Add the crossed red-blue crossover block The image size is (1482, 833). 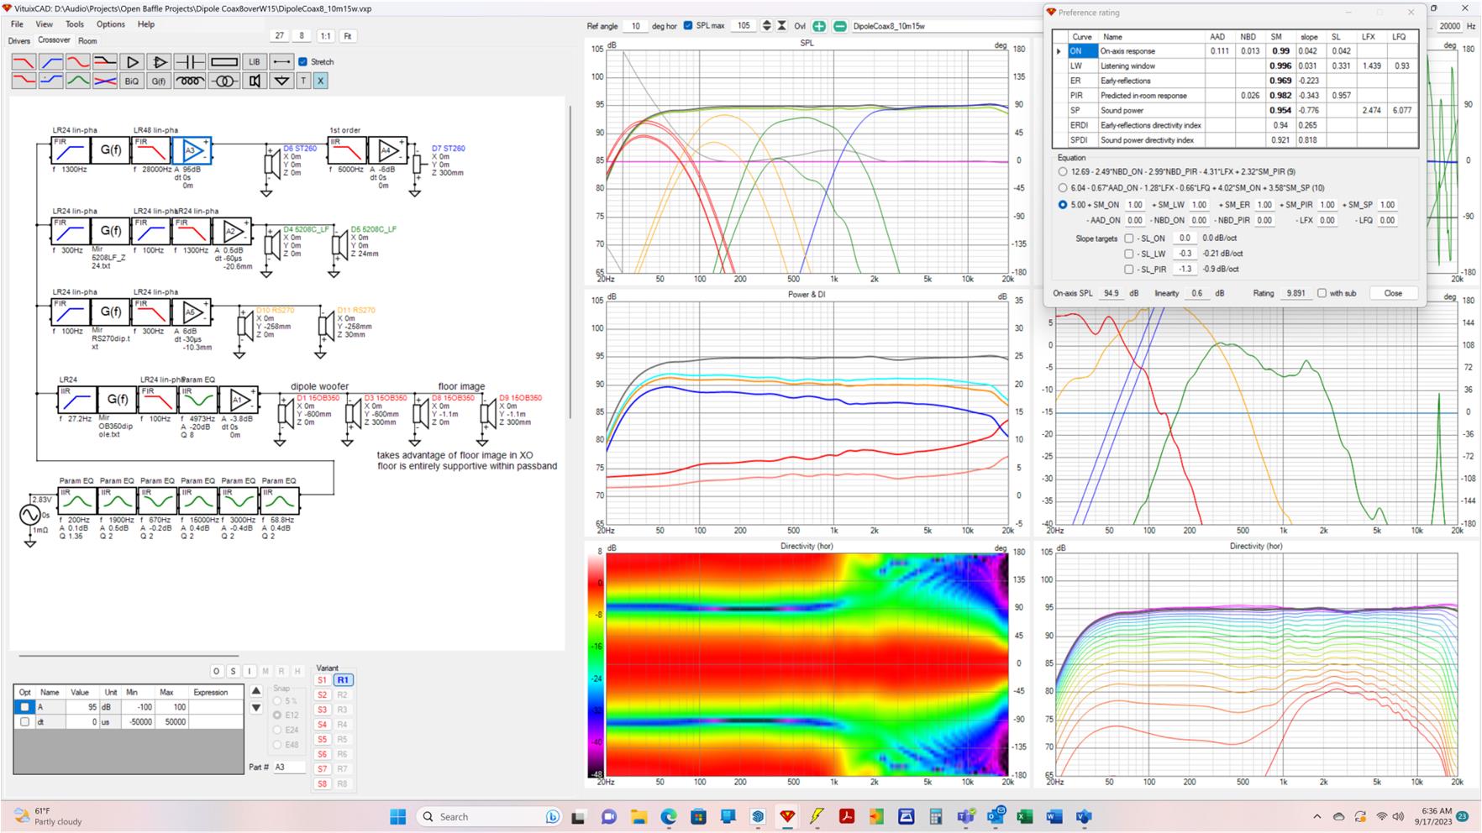coord(105,81)
